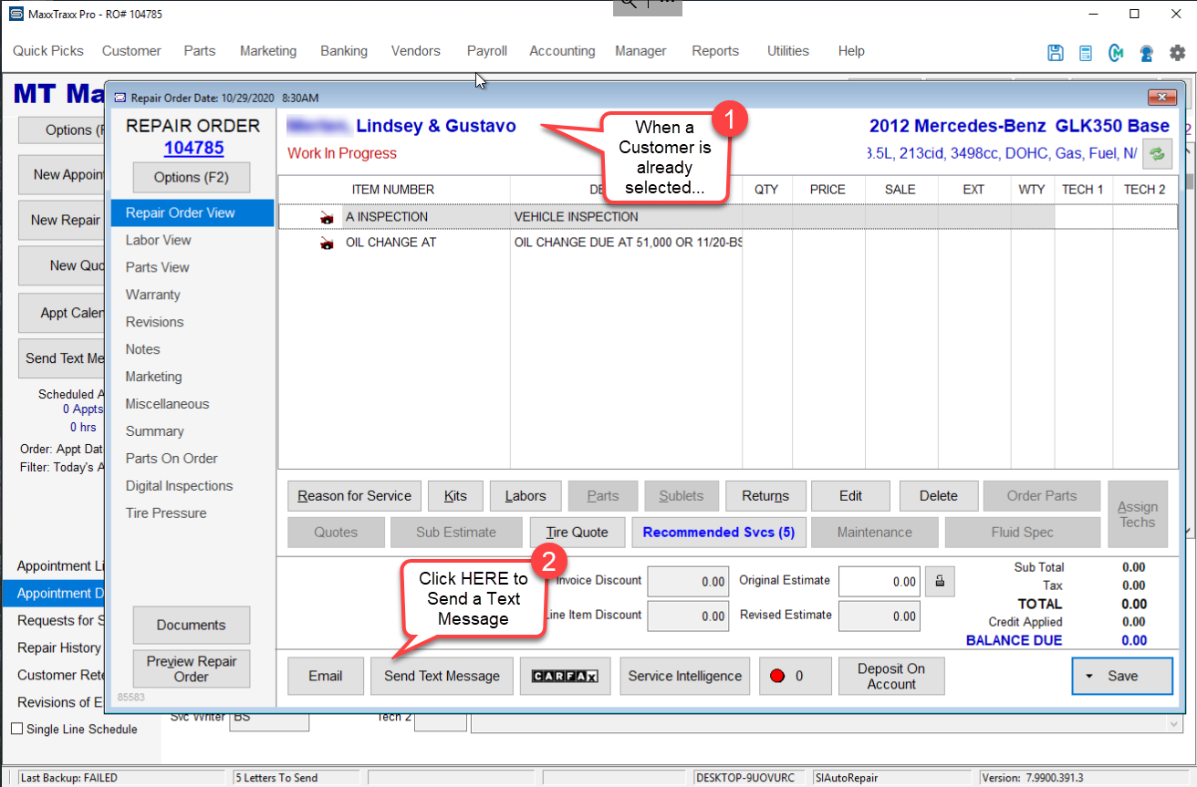This screenshot has width=1197, height=787.
Task: Switch to Labor View in sidebar
Action: click(159, 240)
